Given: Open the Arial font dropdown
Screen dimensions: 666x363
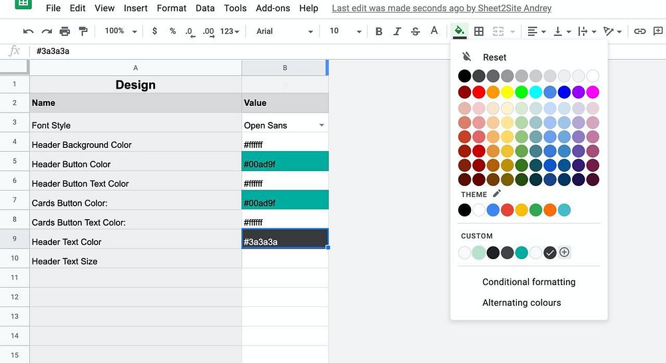Looking at the screenshot, I should 284,31.
